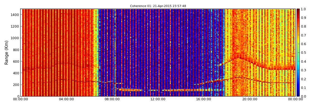Click the colorbar 0.0 label

point(303,96)
